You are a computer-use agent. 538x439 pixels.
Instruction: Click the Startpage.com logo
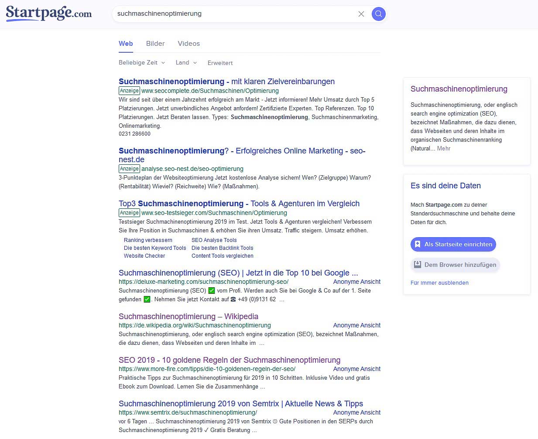(x=48, y=14)
